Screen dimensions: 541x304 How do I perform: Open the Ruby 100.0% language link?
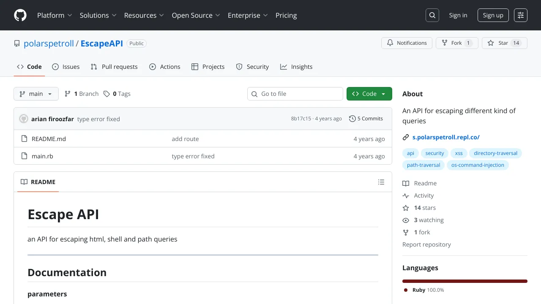pyautogui.click(x=424, y=290)
